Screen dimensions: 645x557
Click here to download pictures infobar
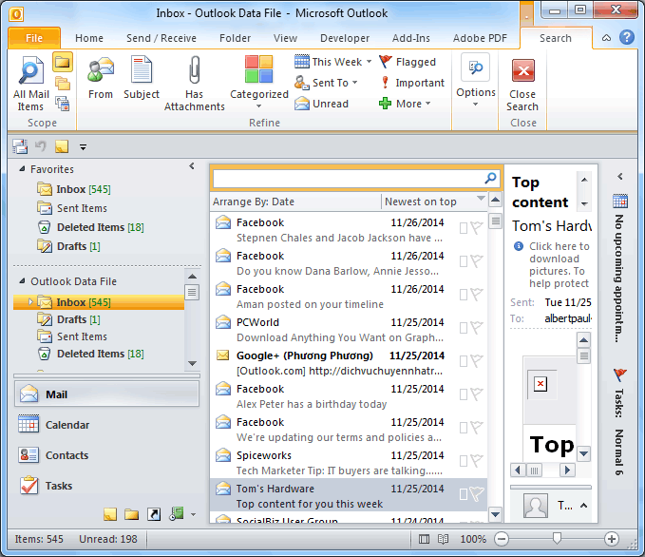tap(552, 264)
